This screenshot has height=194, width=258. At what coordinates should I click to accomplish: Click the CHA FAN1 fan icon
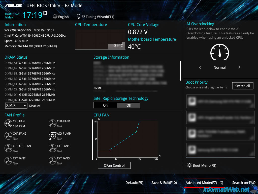tap(52, 123)
